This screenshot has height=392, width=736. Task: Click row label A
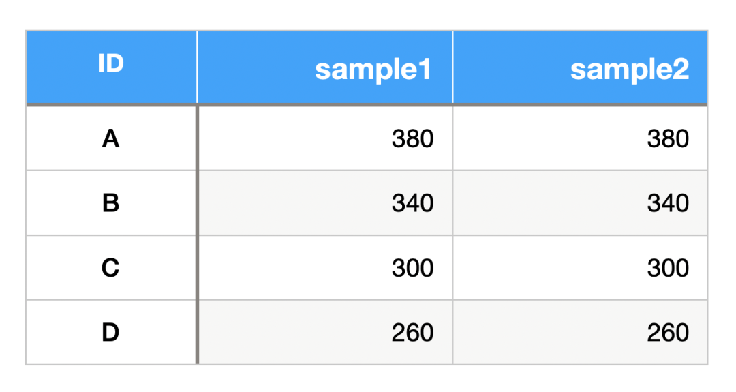pyautogui.click(x=110, y=139)
